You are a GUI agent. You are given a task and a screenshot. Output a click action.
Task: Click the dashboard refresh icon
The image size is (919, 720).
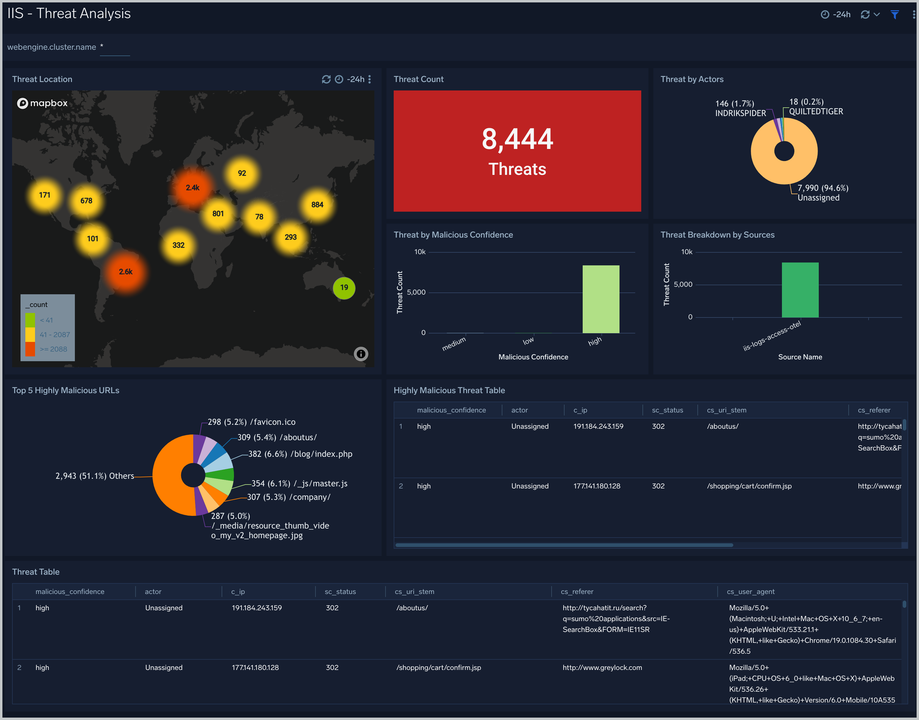[x=865, y=14]
